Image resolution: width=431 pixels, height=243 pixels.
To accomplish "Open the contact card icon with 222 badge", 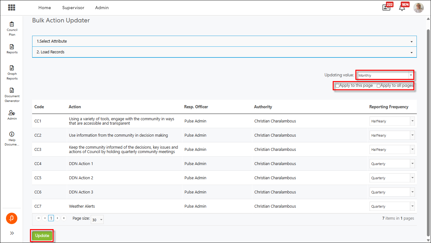I will [386, 8].
